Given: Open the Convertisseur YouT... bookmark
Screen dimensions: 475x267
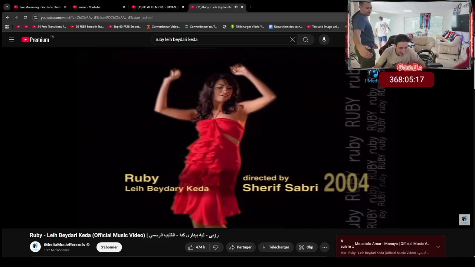Looking at the screenshot, I should [x=201, y=27].
